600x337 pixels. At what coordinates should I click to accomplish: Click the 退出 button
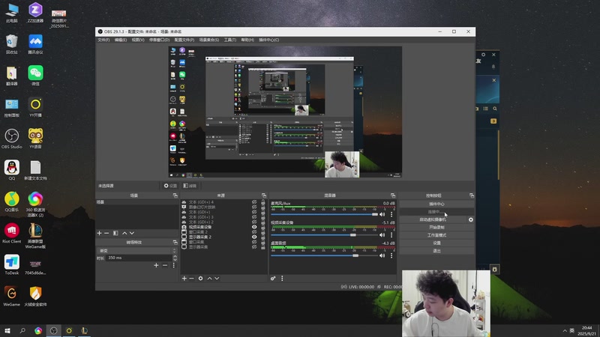coord(436,251)
